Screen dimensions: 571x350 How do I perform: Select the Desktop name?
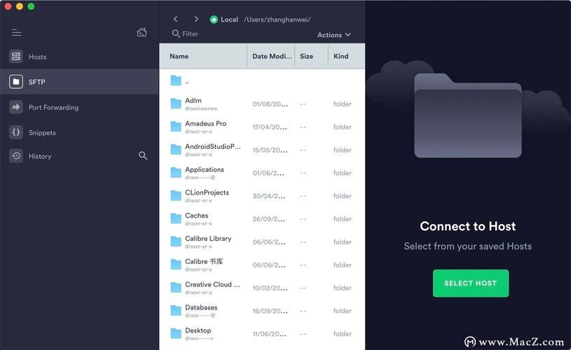(x=198, y=330)
